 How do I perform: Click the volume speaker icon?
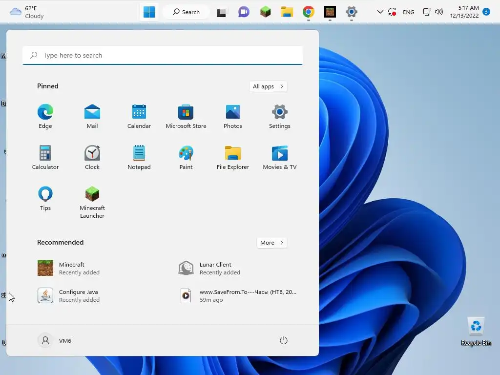tap(439, 12)
